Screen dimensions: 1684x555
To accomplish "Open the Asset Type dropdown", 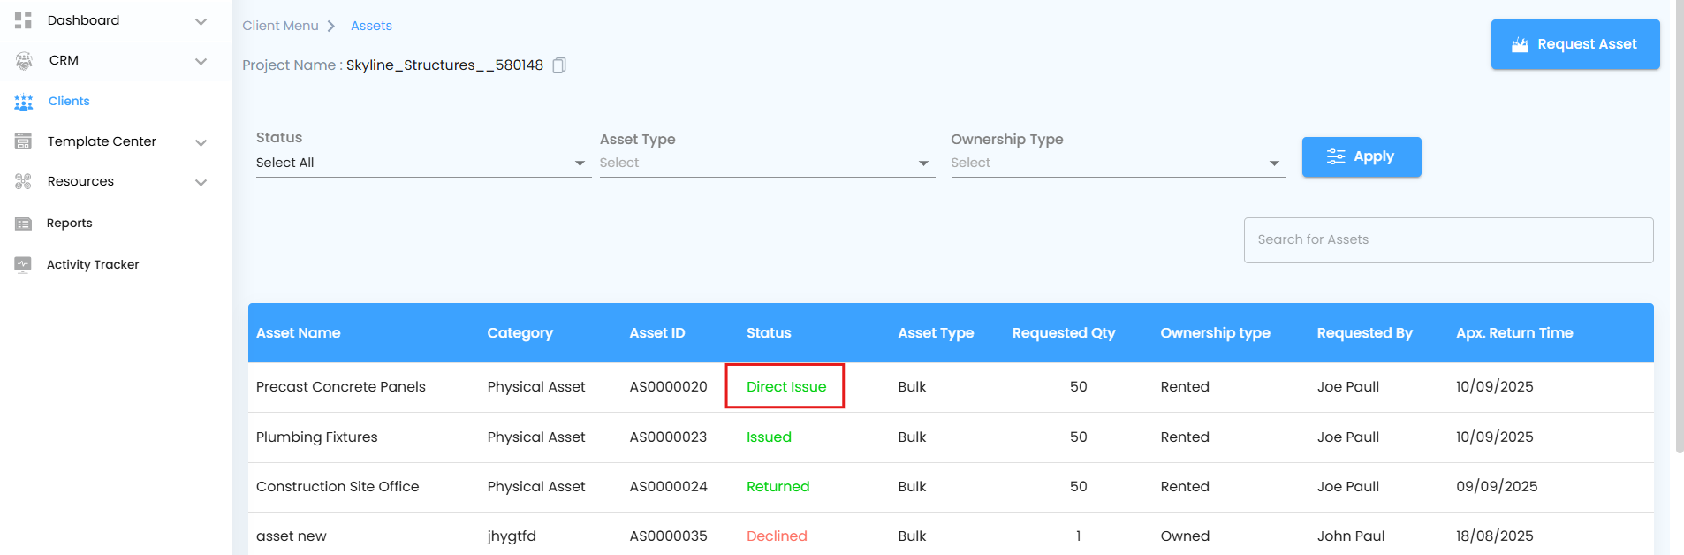I will click(766, 163).
